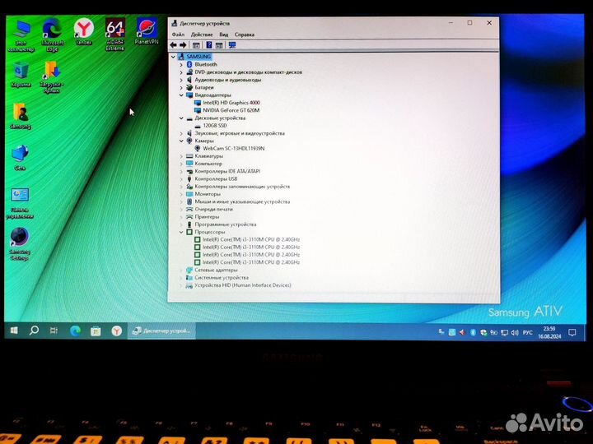The width and height of the screenshot is (593, 444).
Task: Open Task View on the taskbar
Action: (x=54, y=331)
